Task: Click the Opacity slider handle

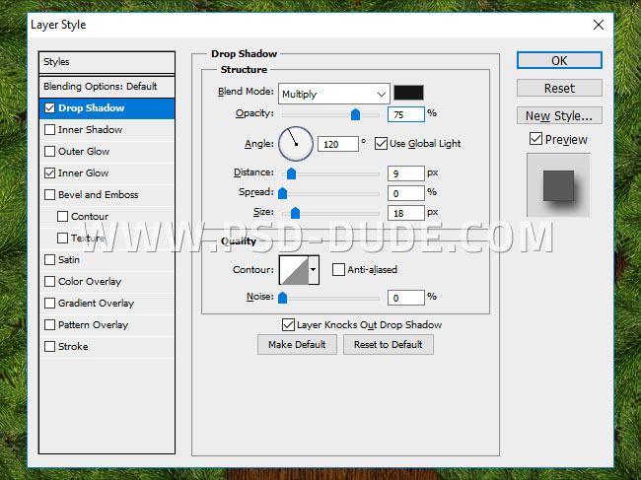Action: tap(355, 114)
